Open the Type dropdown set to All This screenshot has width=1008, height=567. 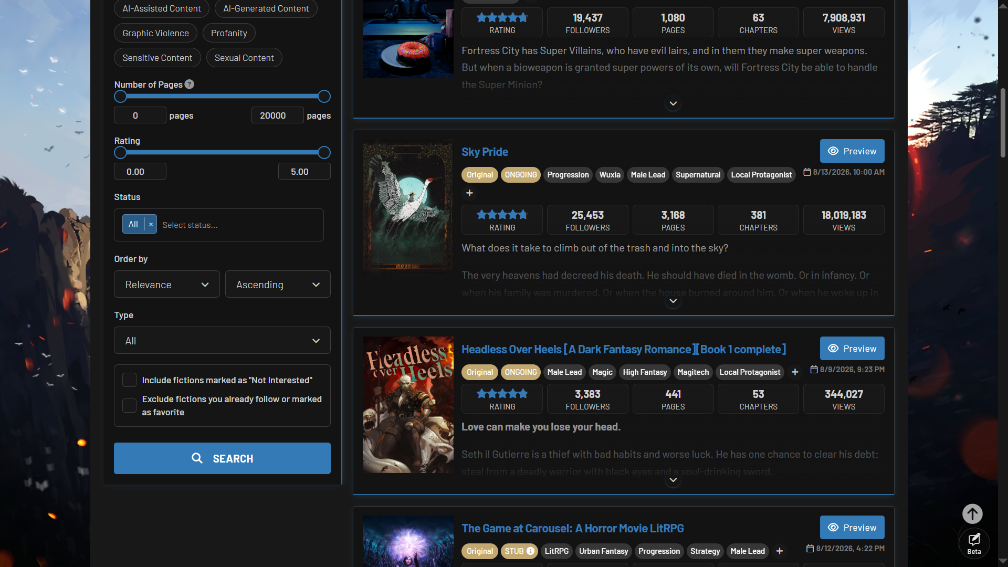222,340
